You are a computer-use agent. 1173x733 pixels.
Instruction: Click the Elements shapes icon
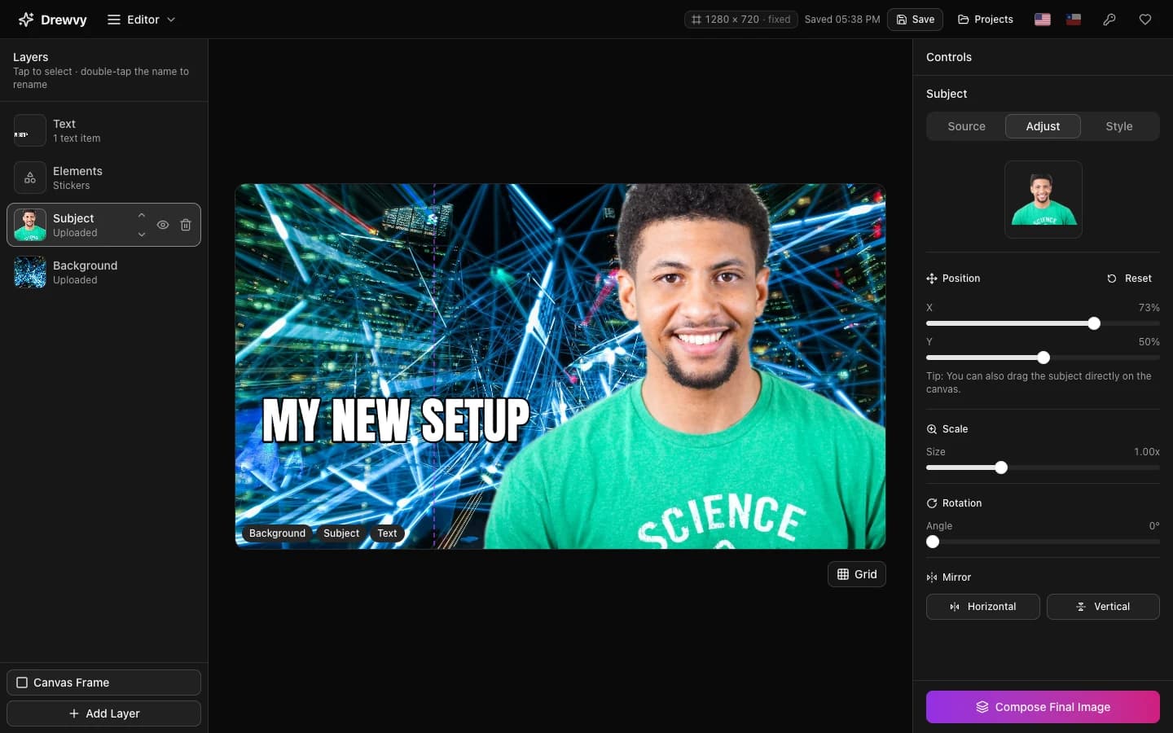point(30,178)
